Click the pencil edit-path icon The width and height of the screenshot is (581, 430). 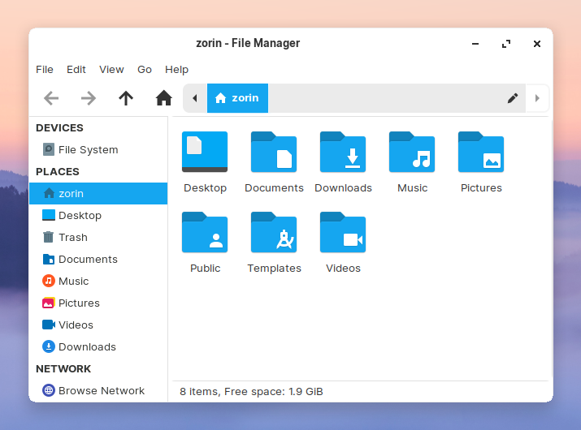513,98
